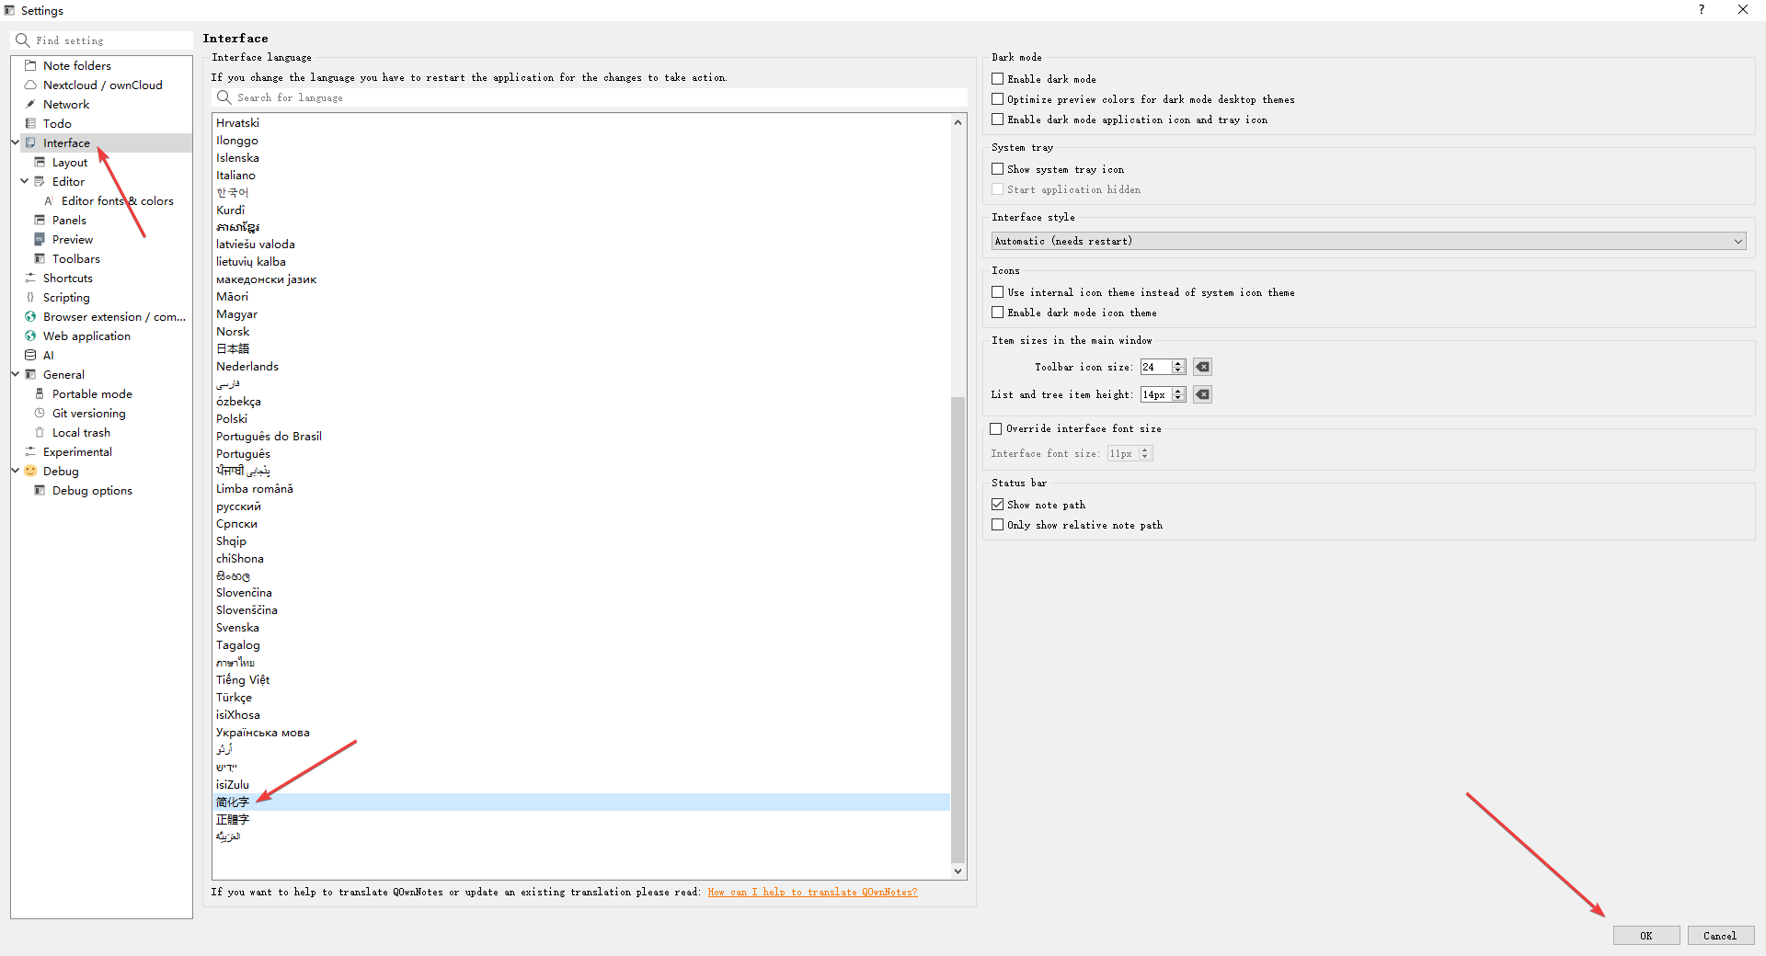Click the Debug smiley icon

pyautogui.click(x=30, y=471)
